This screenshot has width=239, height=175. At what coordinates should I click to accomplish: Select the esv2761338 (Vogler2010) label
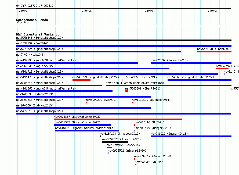[x=35, y=66]
